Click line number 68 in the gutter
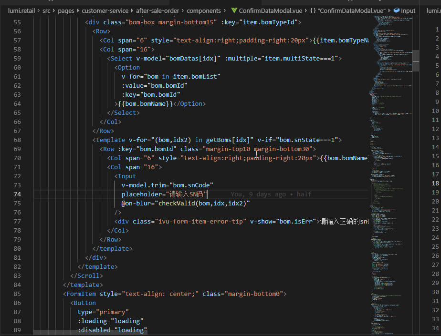 click(x=17, y=140)
